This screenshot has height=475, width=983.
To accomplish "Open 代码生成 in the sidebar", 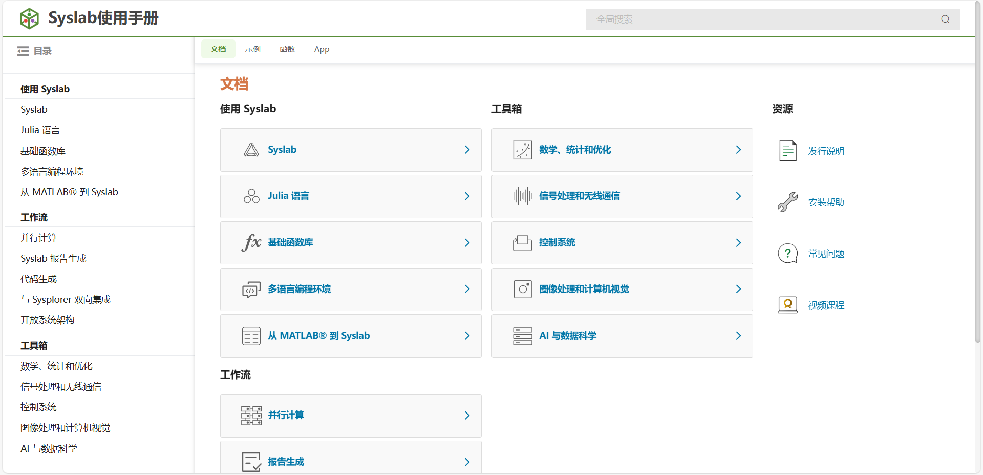I will [38, 279].
